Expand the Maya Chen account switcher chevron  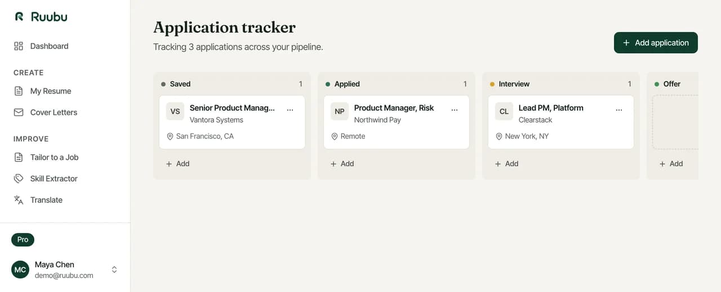click(x=114, y=270)
